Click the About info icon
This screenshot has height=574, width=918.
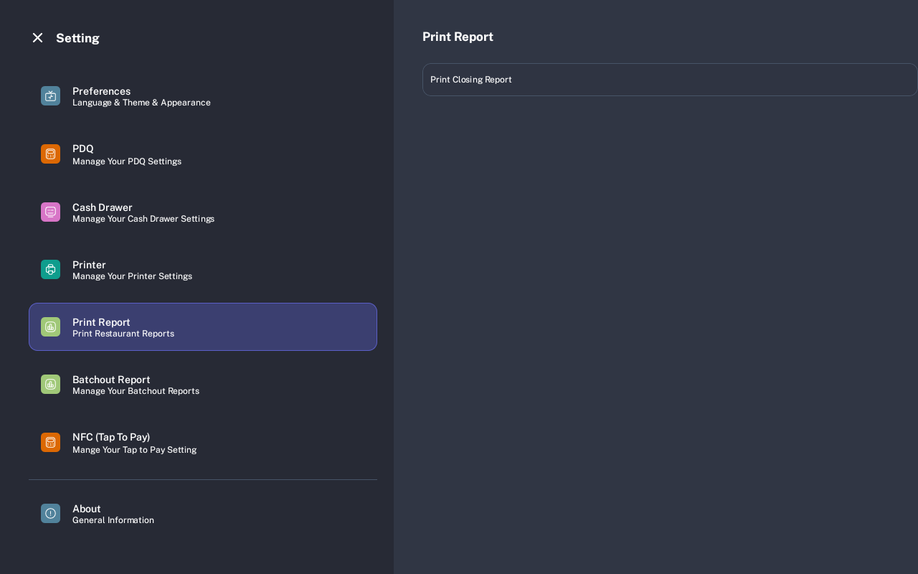(x=50, y=513)
